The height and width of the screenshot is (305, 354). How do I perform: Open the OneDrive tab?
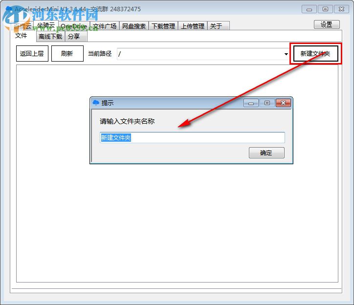(x=74, y=26)
